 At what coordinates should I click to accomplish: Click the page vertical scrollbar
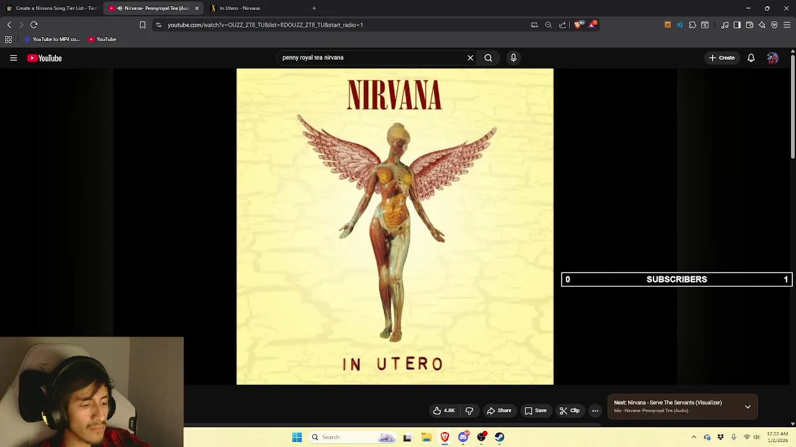(793, 106)
